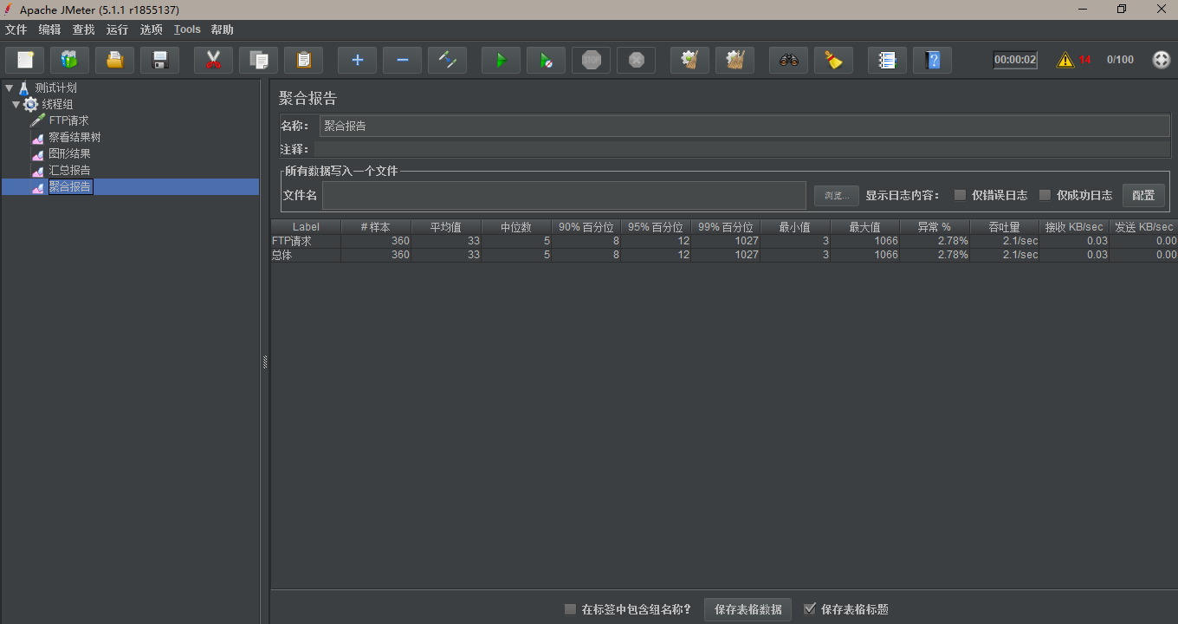Open the Tools menu
1178x624 pixels.
[187, 29]
